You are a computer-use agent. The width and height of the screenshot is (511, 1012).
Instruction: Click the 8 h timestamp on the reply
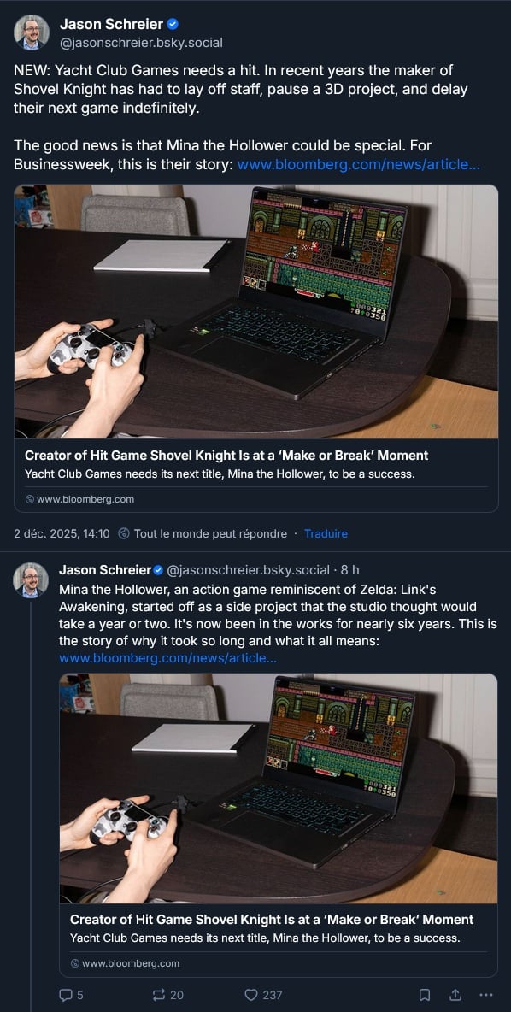pyautogui.click(x=350, y=570)
